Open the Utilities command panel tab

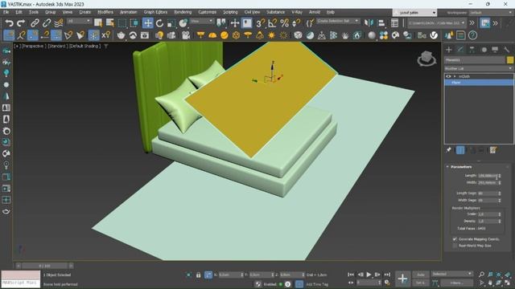pos(506,50)
